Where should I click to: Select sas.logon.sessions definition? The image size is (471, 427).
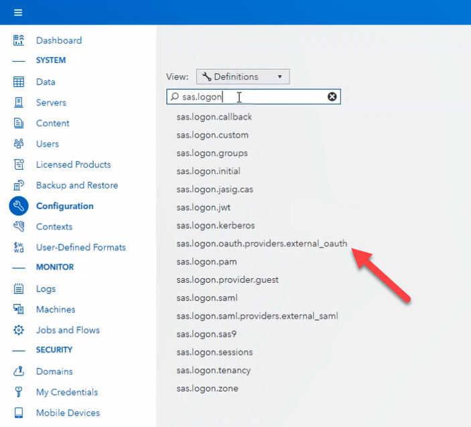tap(214, 352)
